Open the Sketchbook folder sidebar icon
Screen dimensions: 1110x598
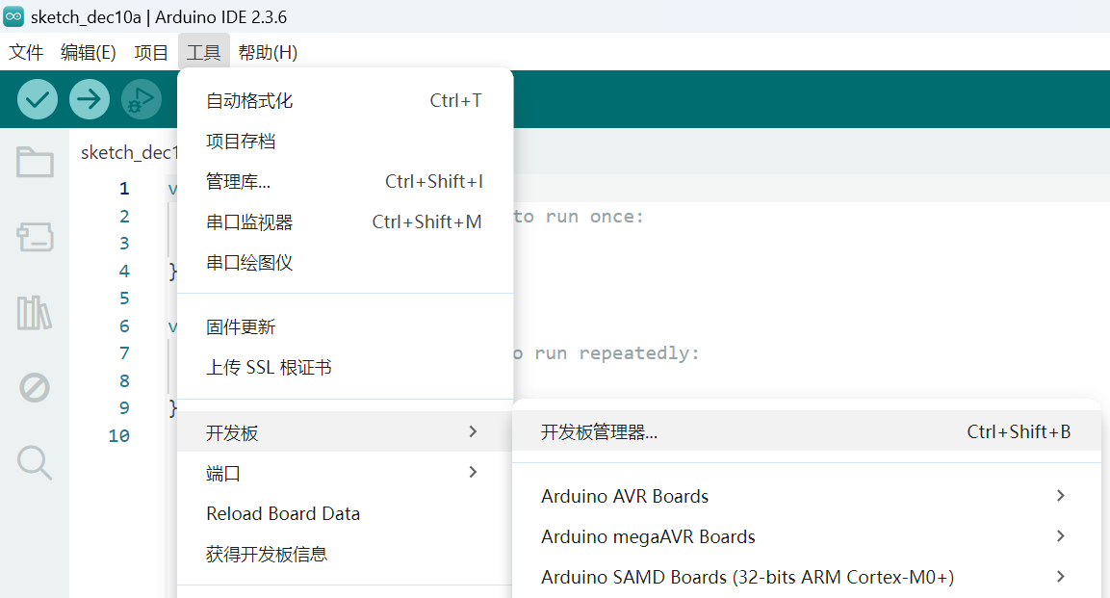35,162
